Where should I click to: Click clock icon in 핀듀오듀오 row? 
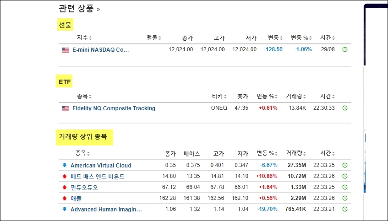pyautogui.click(x=344, y=187)
